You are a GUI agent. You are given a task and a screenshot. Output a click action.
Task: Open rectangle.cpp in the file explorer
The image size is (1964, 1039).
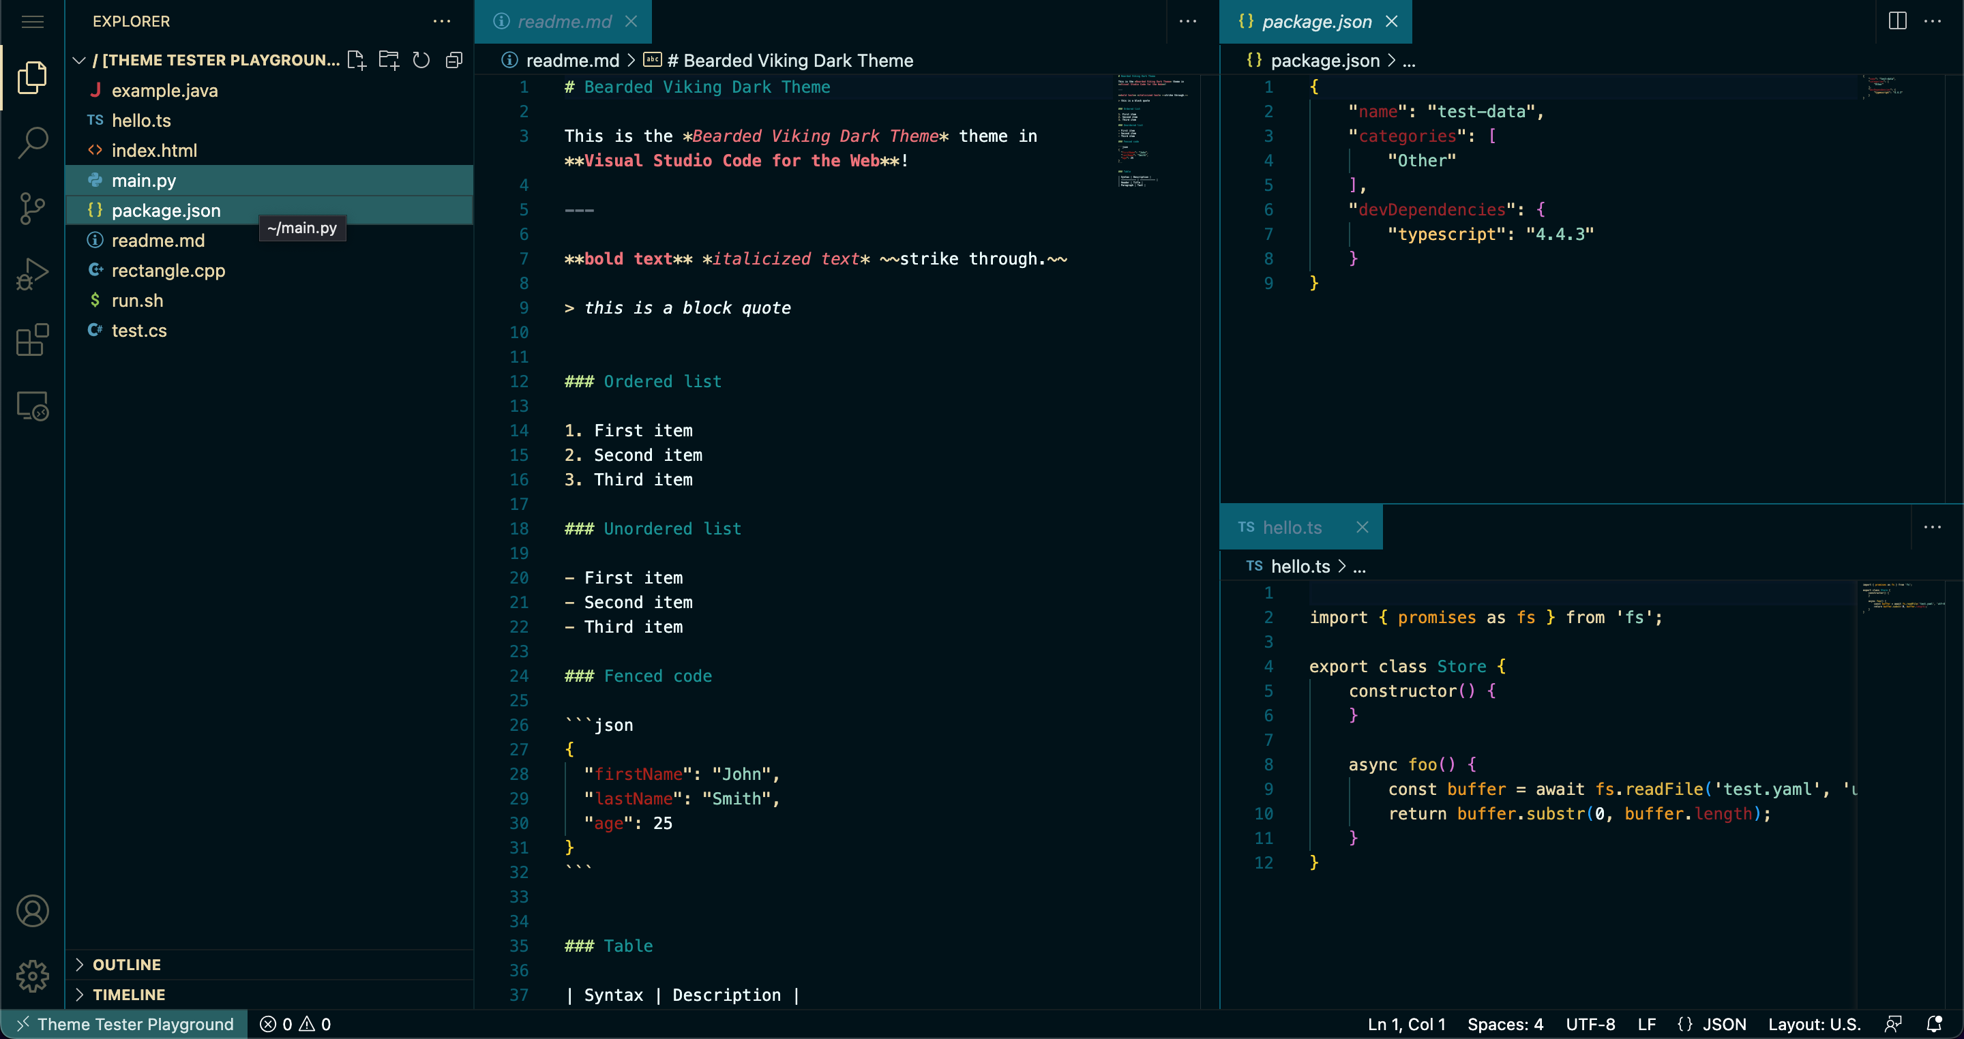[168, 271]
